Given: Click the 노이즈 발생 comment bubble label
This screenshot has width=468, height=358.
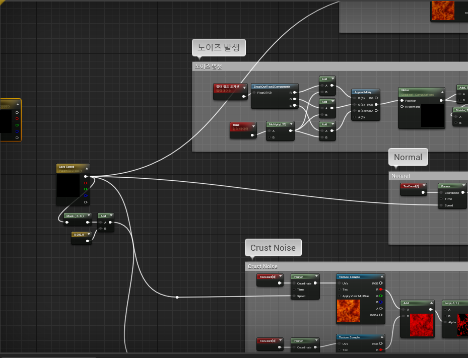Looking at the screenshot, I should point(219,47).
